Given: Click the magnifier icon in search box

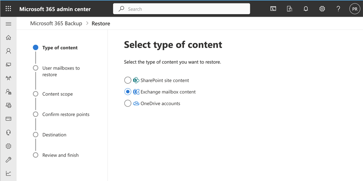Looking at the screenshot, I should point(121,9).
